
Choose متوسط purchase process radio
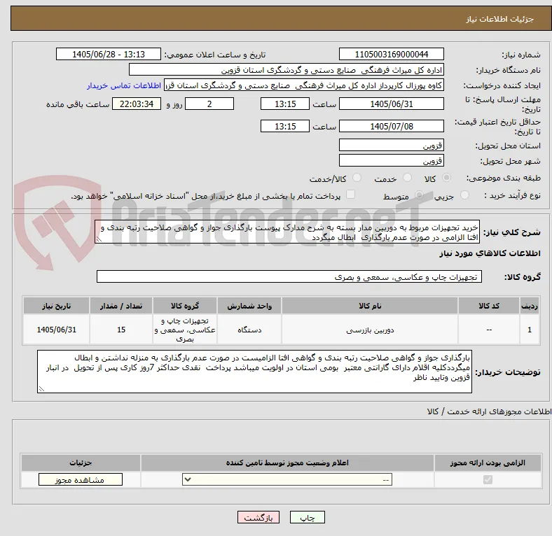[x=419, y=195]
